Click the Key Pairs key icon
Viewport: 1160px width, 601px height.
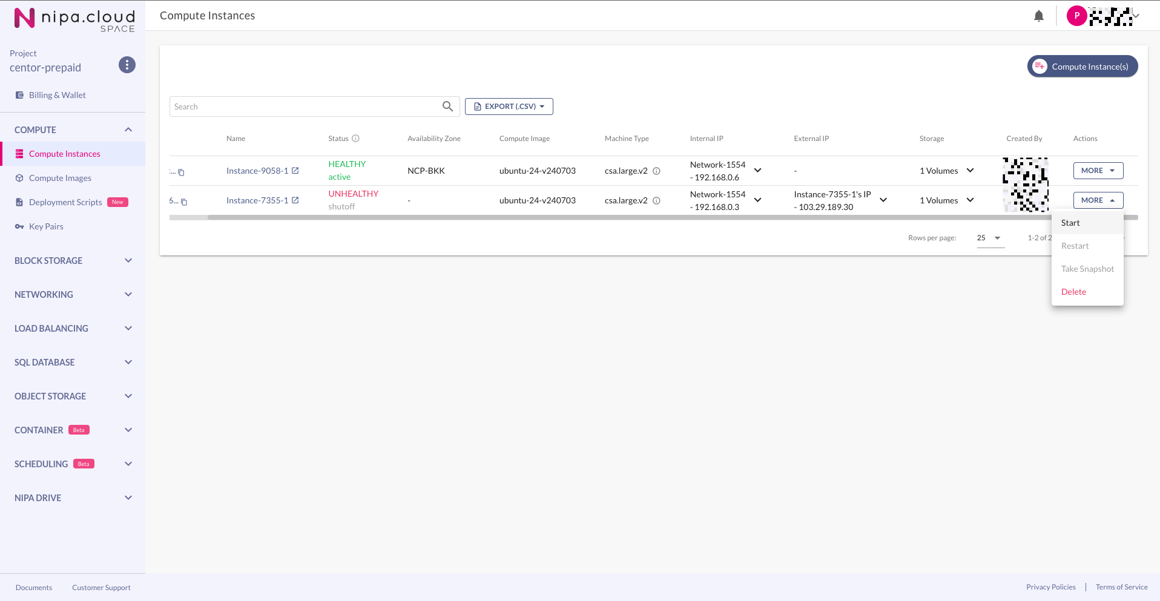19,226
